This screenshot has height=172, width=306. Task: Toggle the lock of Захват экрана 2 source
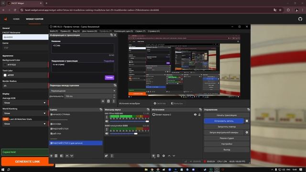point(199,115)
